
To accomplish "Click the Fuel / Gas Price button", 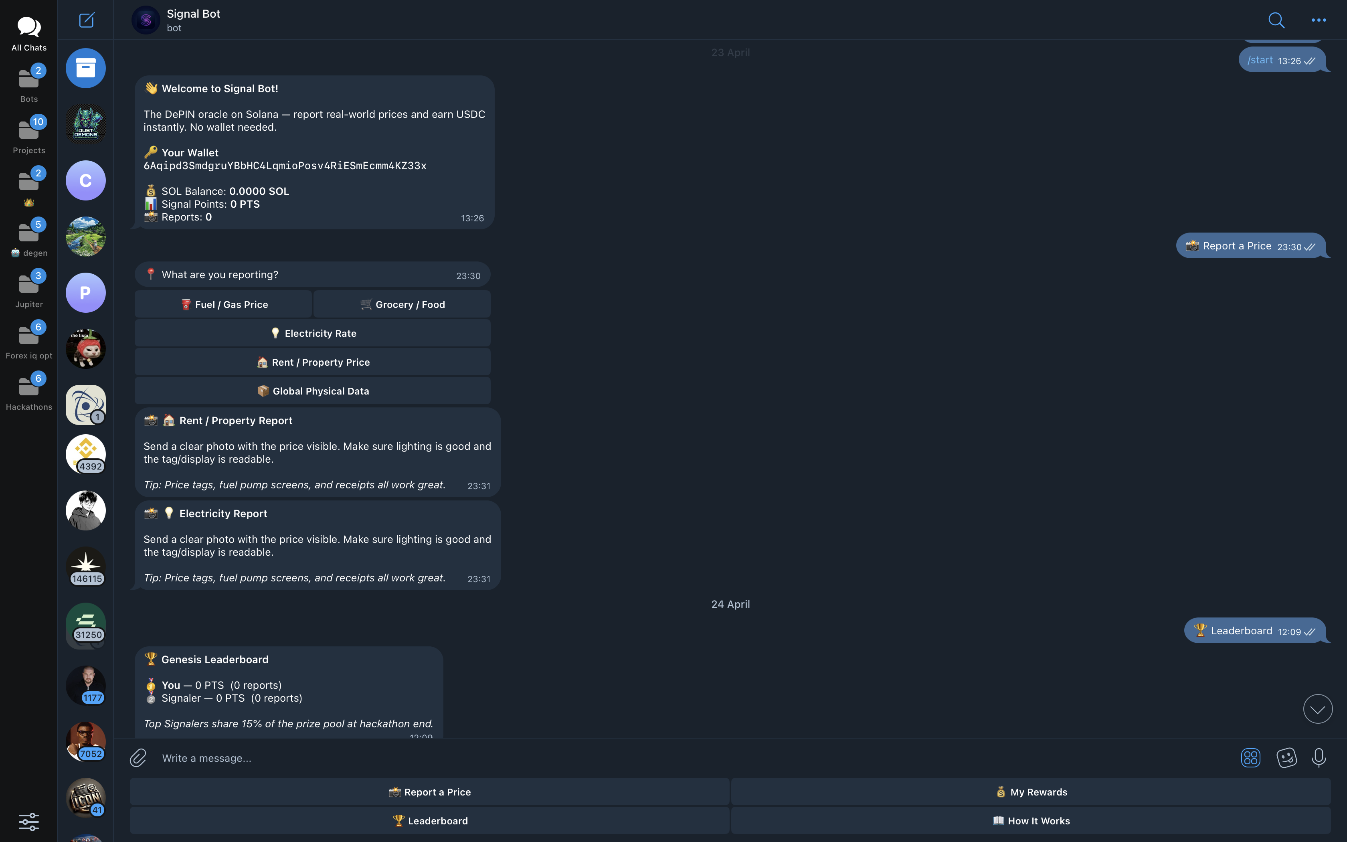I will (x=223, y=304).
